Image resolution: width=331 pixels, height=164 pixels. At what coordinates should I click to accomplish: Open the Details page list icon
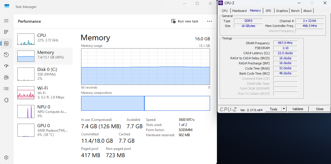click(6, 89)
